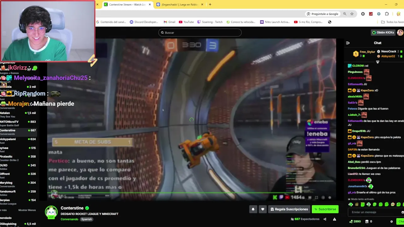The width and height of the screenshot is (404, 227).
Task: Open the Kick user avatar menu
Action: [x=400, y=32]
